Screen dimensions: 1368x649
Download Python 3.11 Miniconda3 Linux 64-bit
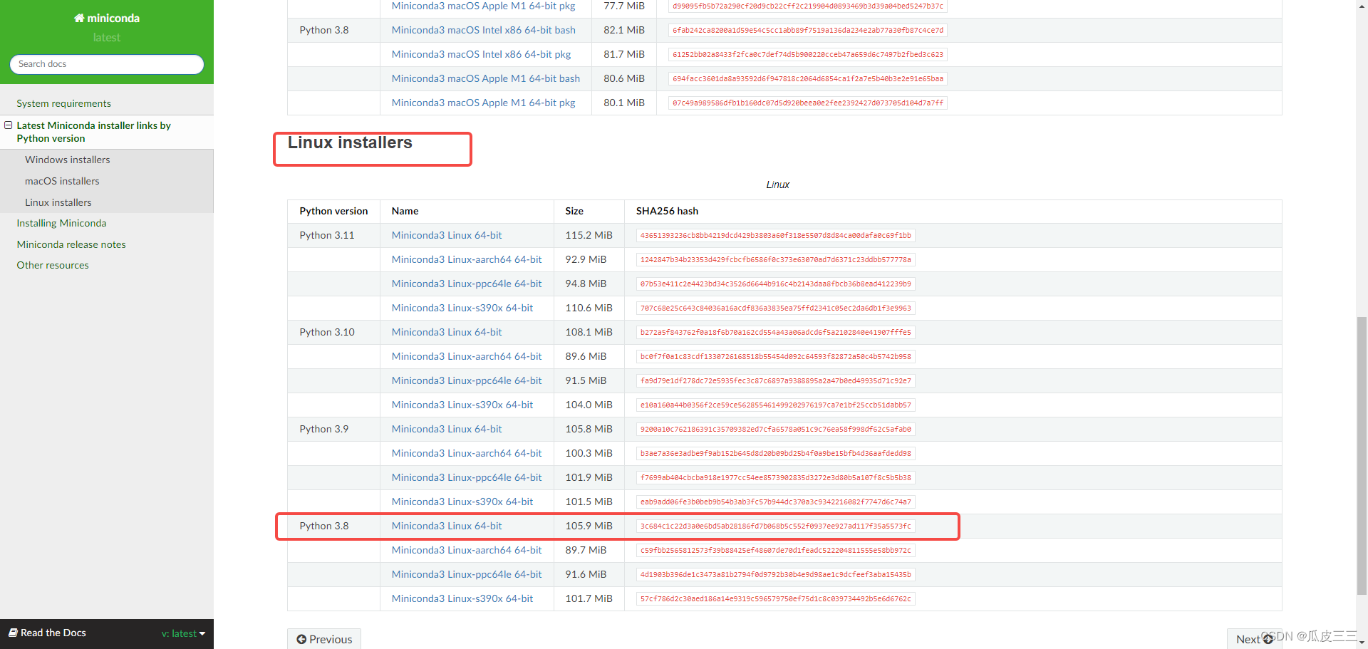coord(447,235)
